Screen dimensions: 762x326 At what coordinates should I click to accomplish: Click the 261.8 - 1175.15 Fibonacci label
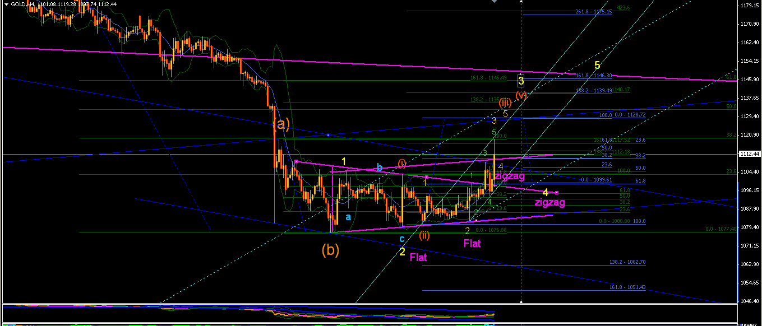click(x=593, y=12)
